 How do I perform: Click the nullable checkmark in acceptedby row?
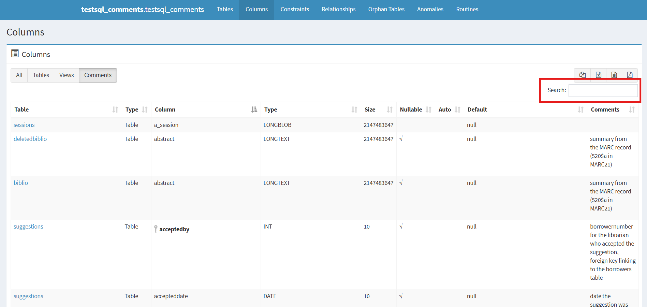(x=401, y=226)
